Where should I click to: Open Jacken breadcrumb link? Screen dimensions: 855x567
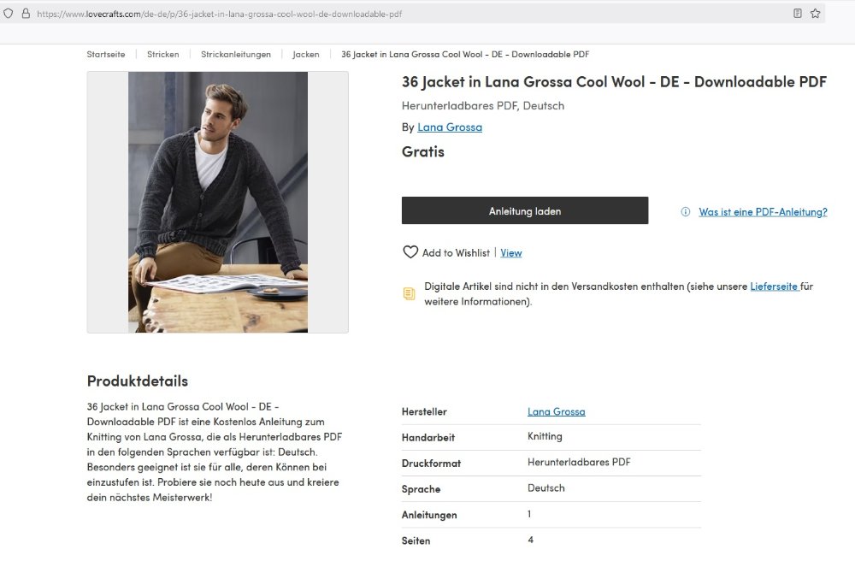[306, 55]
